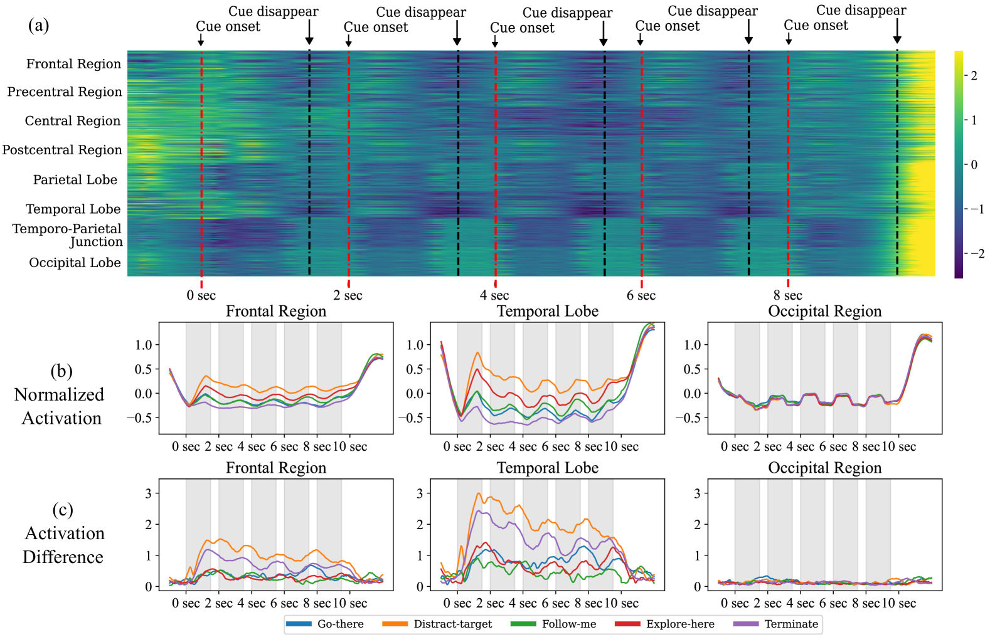Click 'Temporal Lobe' title in the Activation Difference row
The image size is (990, 637).
(548, 468)
